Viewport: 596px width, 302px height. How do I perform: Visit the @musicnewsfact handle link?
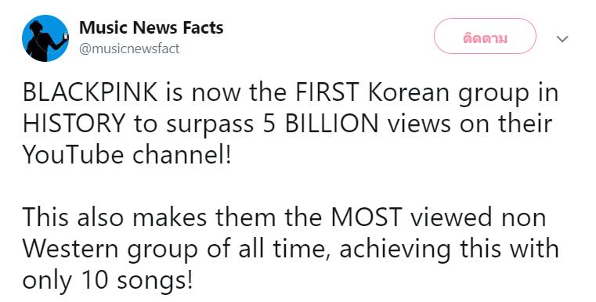point(129,49)
